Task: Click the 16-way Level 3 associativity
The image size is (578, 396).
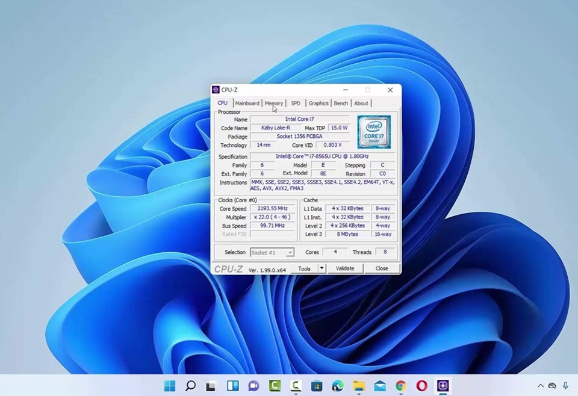Action: pyautogui.click(x=383, y=234)
